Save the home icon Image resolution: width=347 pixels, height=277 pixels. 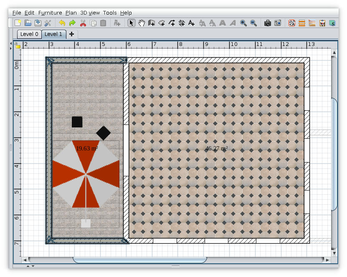pyautogui.click(x=38, y=23)
